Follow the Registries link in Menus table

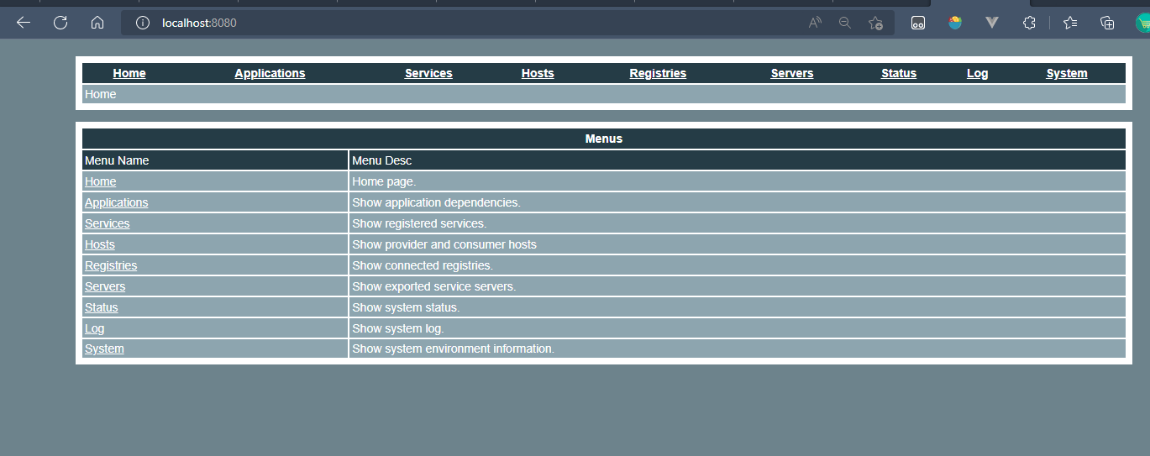(111, 265)
